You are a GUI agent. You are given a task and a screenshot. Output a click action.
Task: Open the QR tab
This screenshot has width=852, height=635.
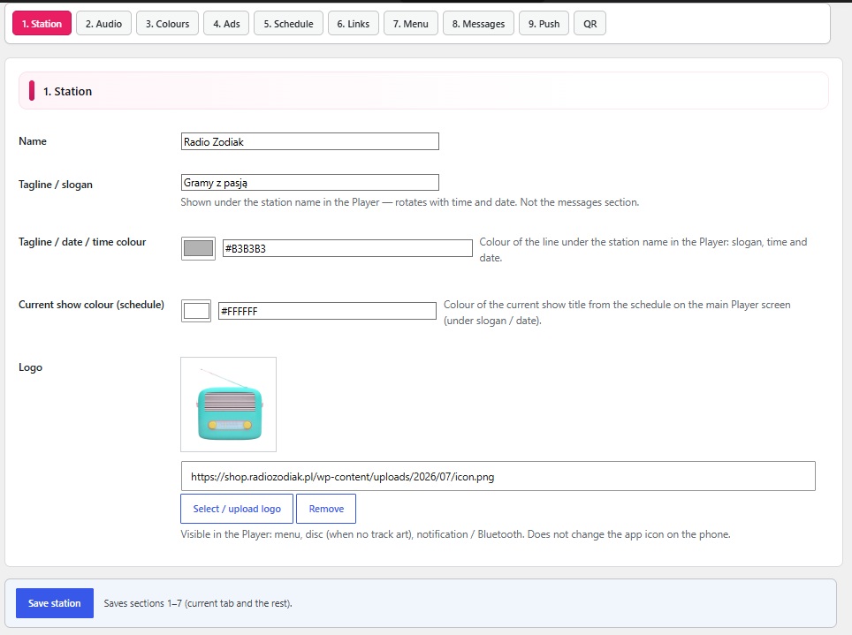coord(590,24)
